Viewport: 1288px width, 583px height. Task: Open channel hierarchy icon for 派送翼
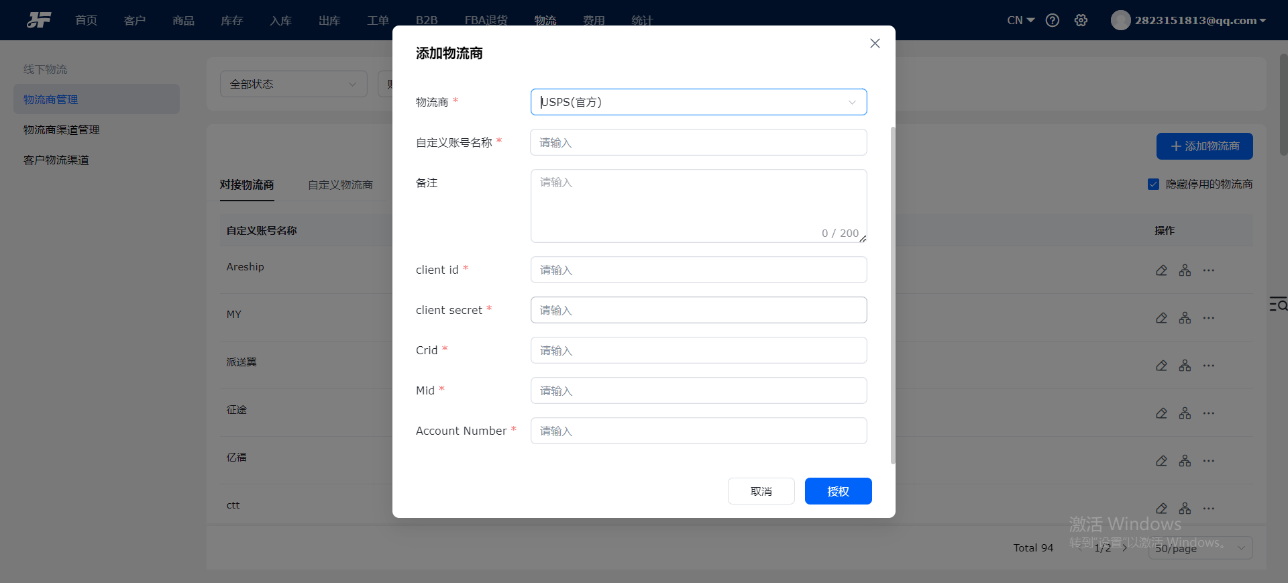tap(1185, 366)
